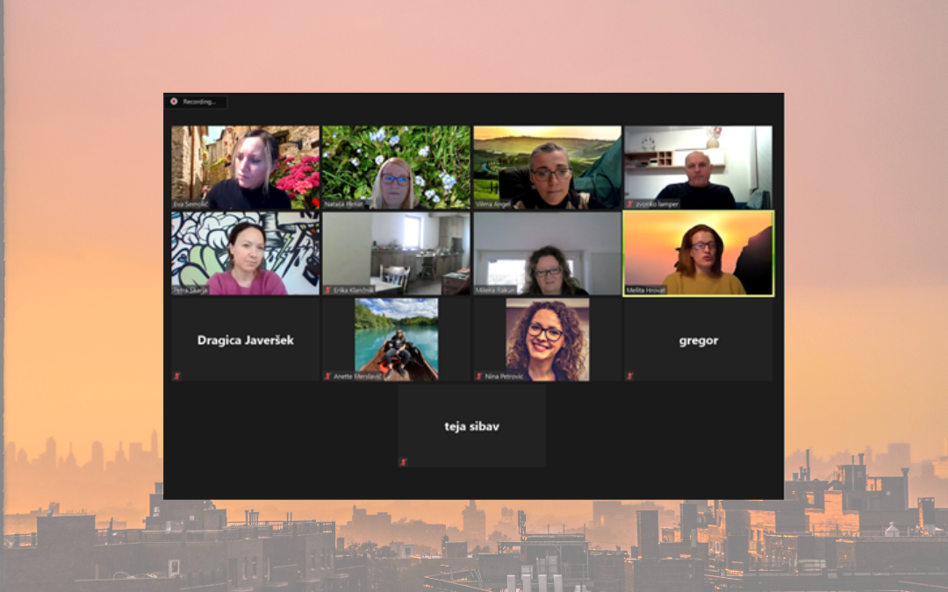Click the teja sibav participant tile
Viewport: 948px width, 592px height.
471,426
